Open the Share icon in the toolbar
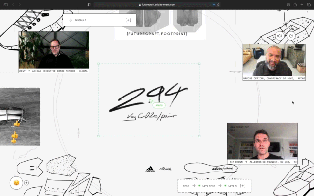Screen dimensions: 314x196 pyautogui.click(x=295, y=4)
